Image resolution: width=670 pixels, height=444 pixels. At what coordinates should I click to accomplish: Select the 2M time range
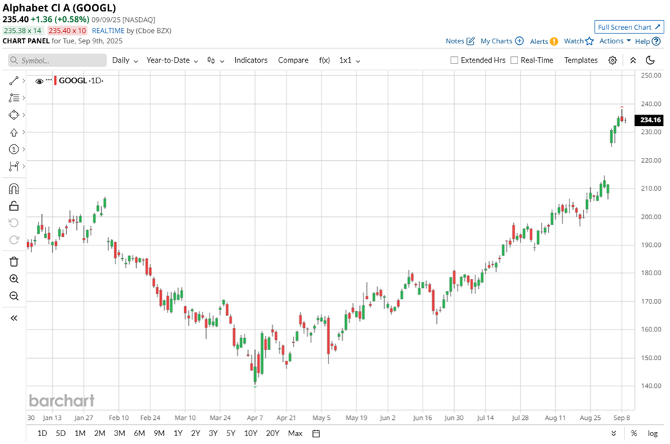100,433
